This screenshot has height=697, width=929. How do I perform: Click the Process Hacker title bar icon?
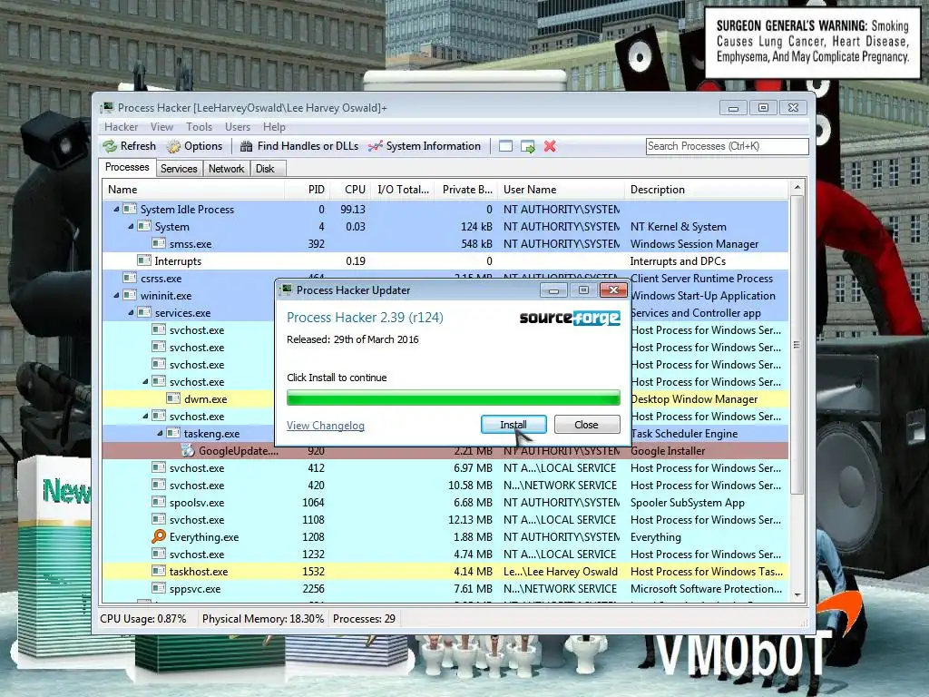point(108,107)
